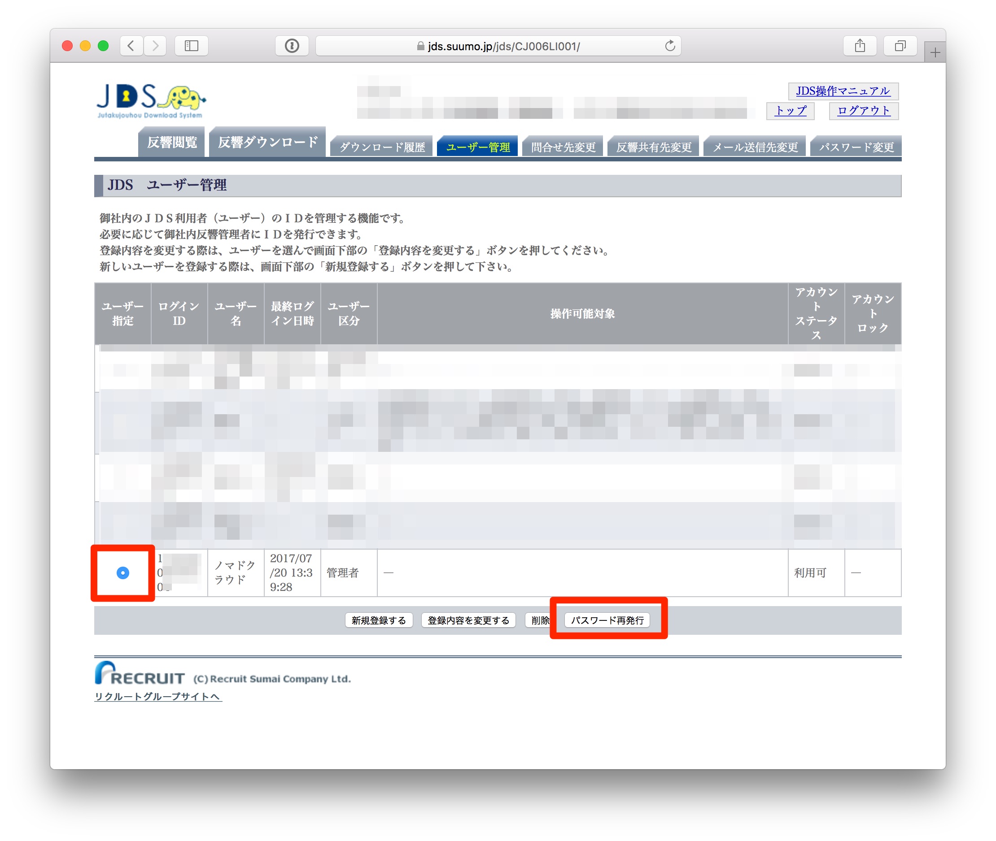Image resolution: width=996 pixels, height=841 pixels.
Task: Click the jds.suumo.jp address bar
Action: (498, 46)
